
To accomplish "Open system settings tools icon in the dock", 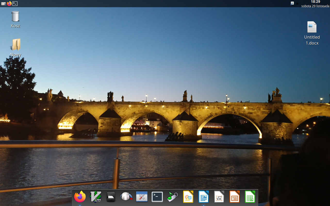I will [x=142, y=197].
